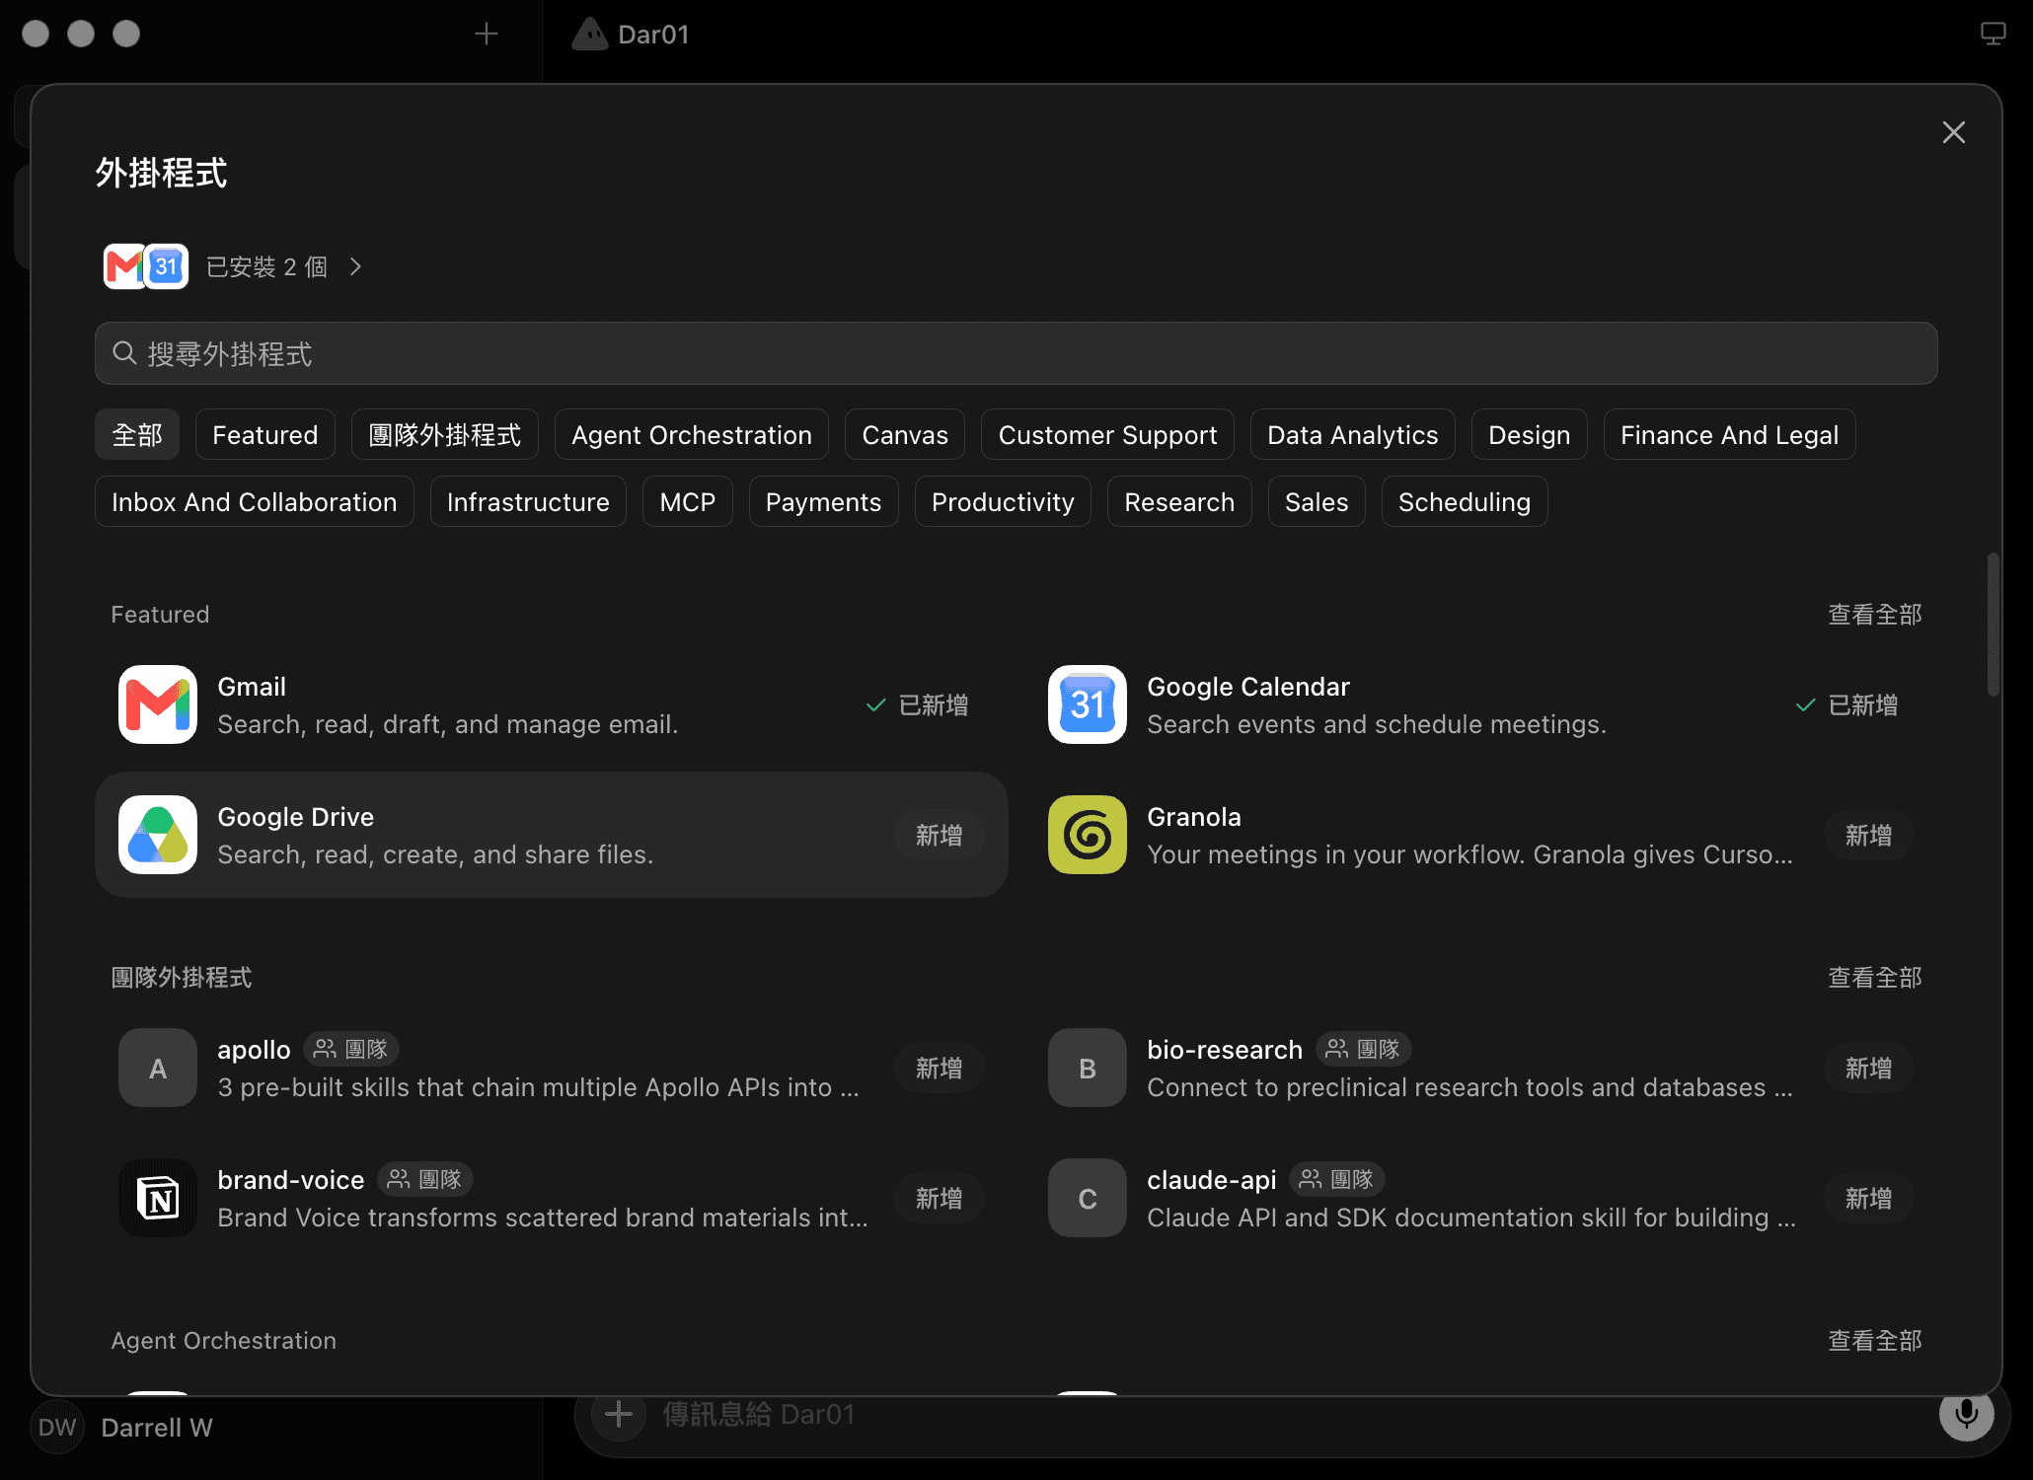Viewport: 2033px width, 1480px height.
Task: Click the brand-voice 團隊 team badge
Action: point(425,1179)
